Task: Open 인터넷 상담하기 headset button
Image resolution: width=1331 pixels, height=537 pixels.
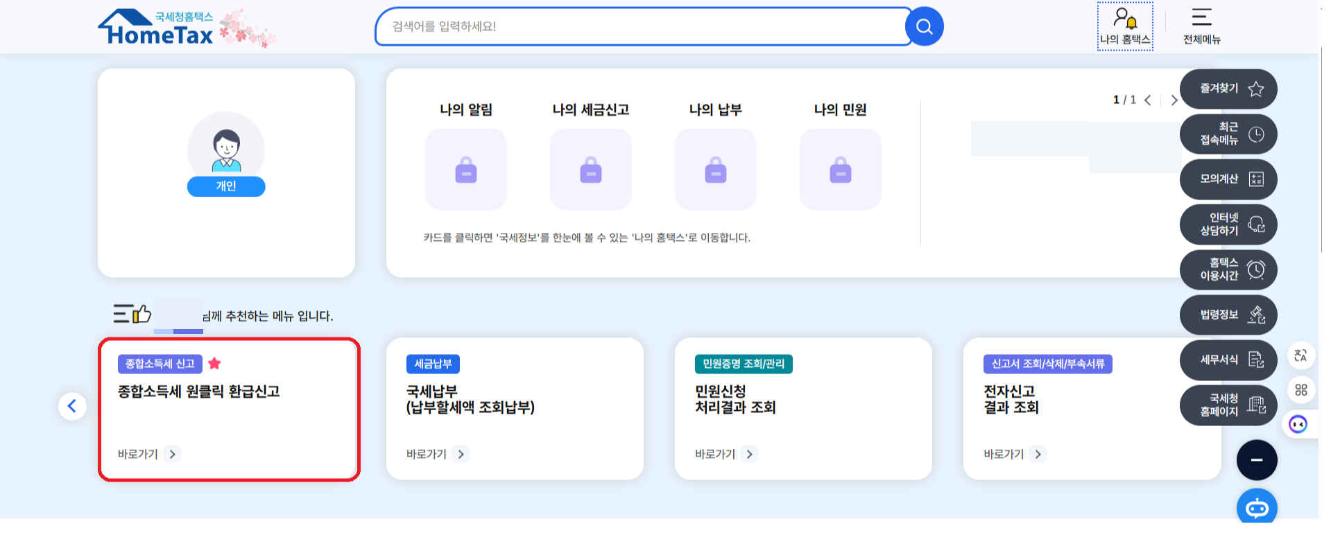Action: (1228, 225)
